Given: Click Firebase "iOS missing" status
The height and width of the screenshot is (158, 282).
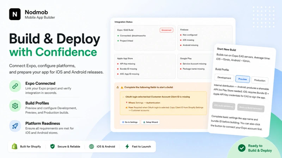Looking at the screenshot, I should pyautogui.click(x=188, y=40).
